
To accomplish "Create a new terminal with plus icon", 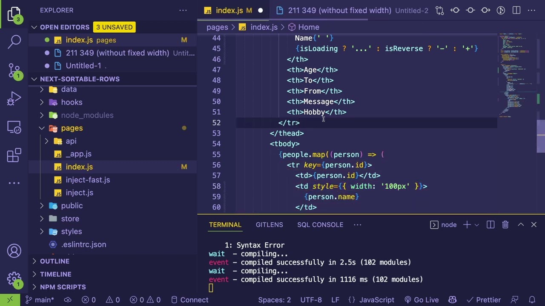I will click(x=467, y=224).
